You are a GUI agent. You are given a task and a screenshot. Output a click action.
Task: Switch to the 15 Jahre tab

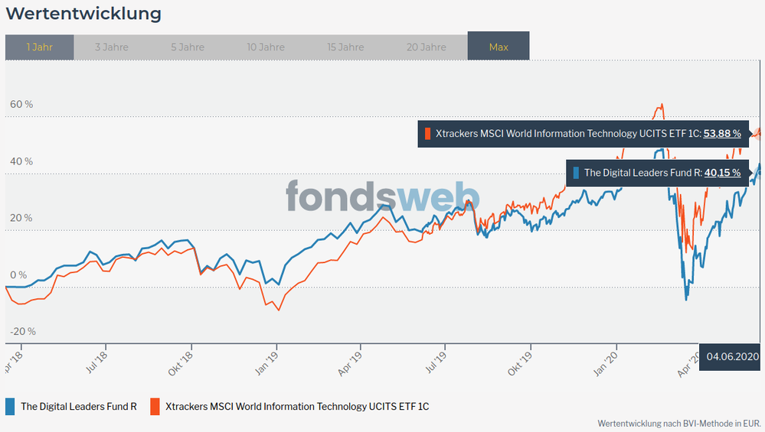(x=345, y=47)
